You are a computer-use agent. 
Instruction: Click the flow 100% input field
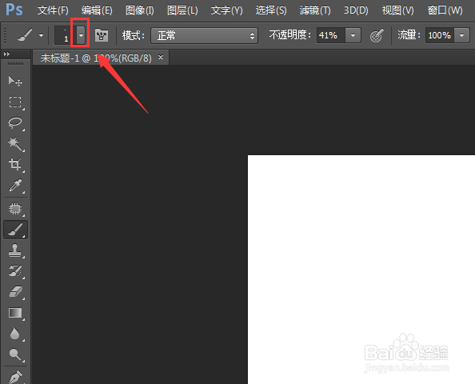point(440,35)
